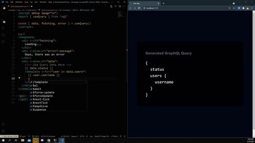Choose '$el' from autocomplete list
255x143 pixels.
58,85
